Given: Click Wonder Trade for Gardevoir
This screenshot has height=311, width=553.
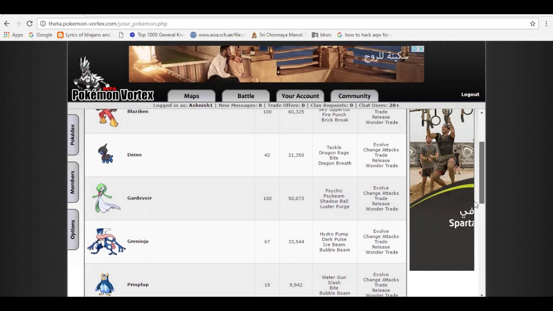Looking at the screenshot, I should [x=382, y=209].
